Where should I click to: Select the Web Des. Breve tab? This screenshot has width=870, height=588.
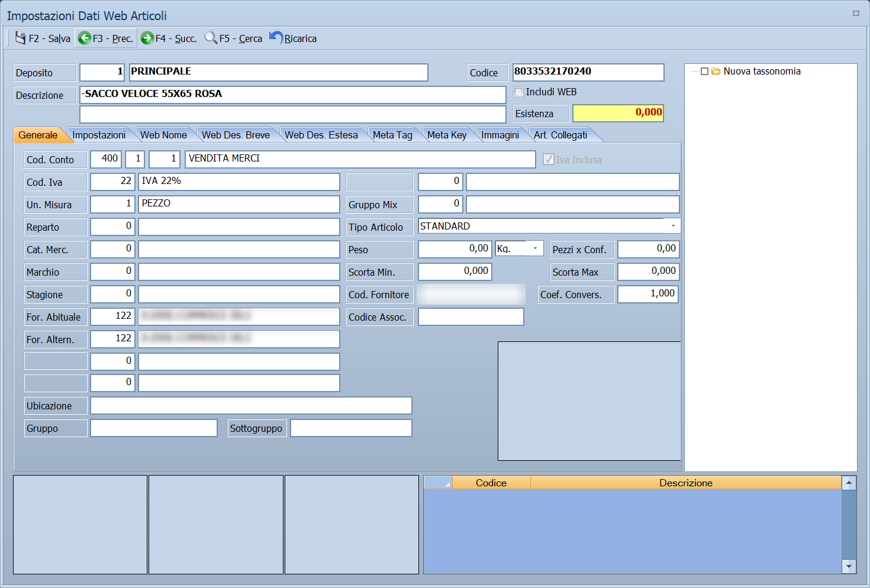coord(236,135)
